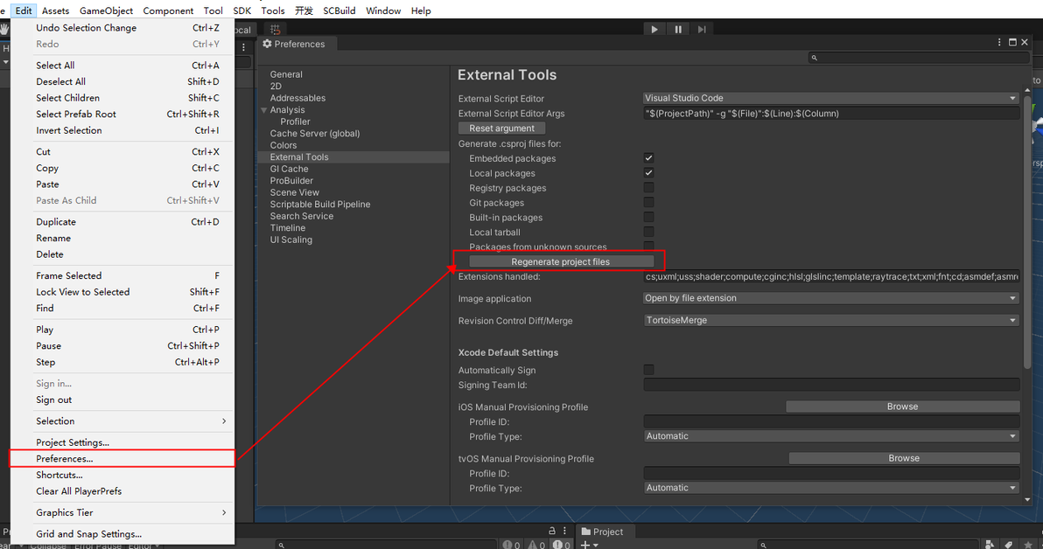
Task: Open the SCBuild menu
Action: [339, 10]
